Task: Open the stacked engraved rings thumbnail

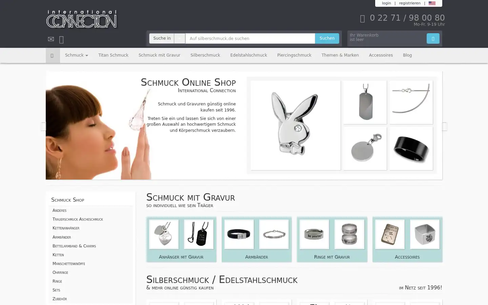Action: (x=349, y=235)
